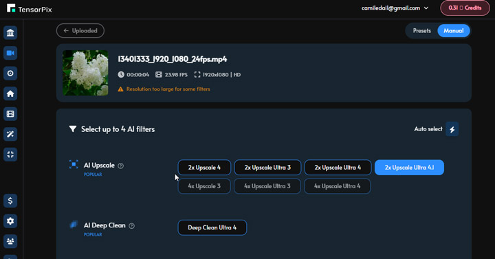Viewport: 495px width, 259px height.
Task: Select the 4x Upscale 3 filter
Action: coord(204,186)
